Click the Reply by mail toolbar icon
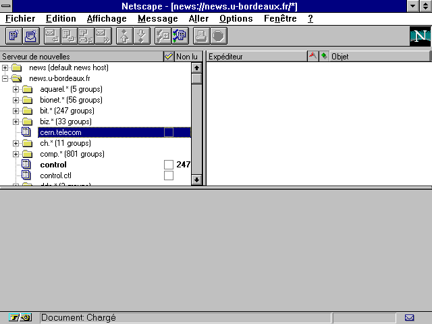The image size is (432, 324). click(53, 36)
